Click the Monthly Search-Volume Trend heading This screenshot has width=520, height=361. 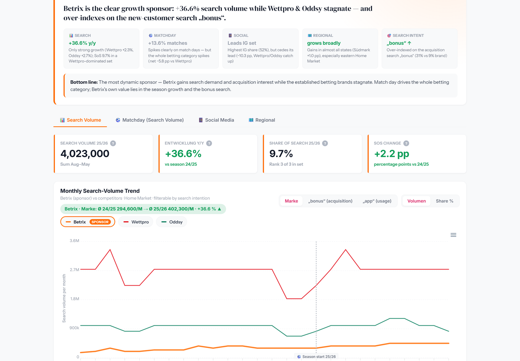[100, 191]
